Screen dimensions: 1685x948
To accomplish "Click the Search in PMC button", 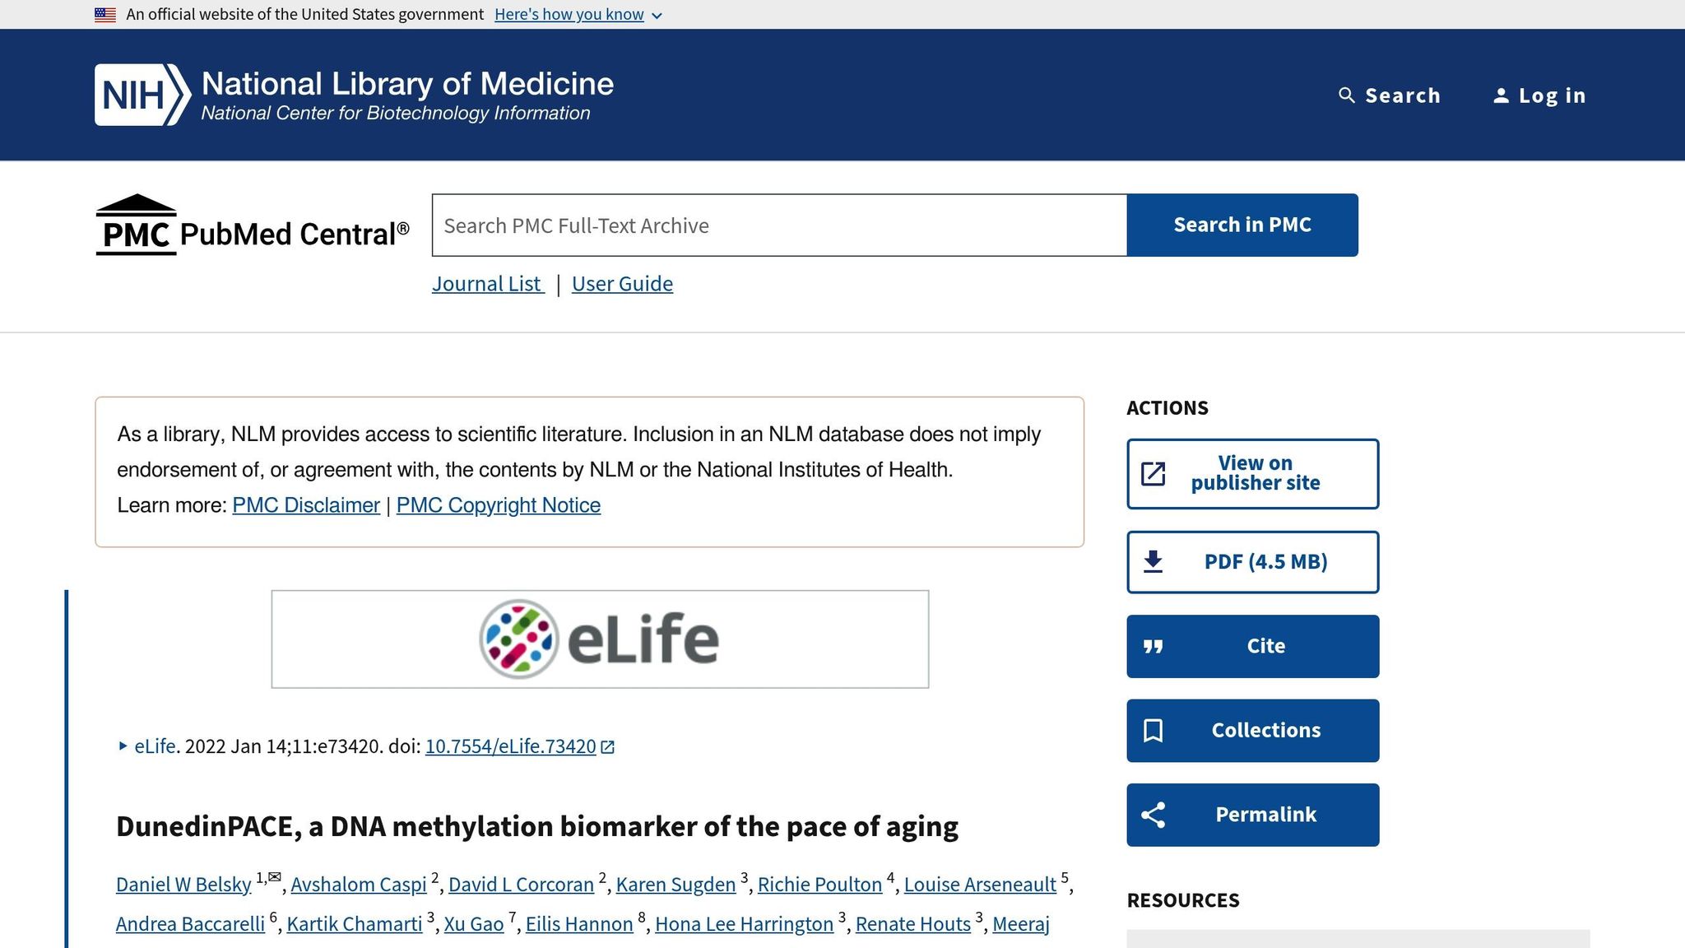I will click(1242, 225).
